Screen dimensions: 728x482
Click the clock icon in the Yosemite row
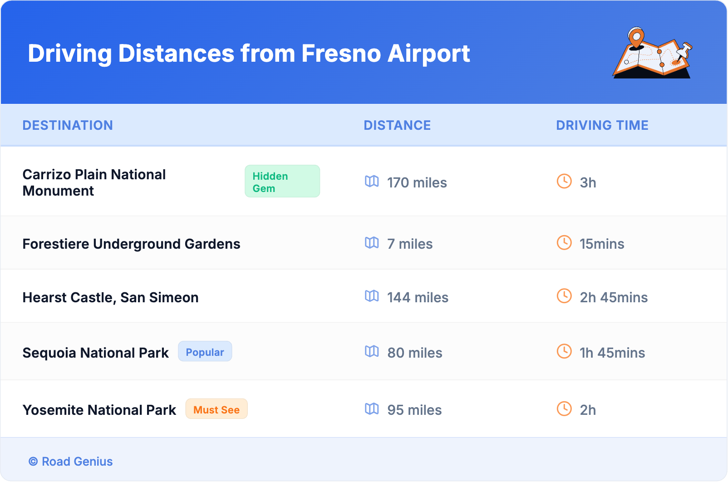pyautogui.click(x=564, y=409)
